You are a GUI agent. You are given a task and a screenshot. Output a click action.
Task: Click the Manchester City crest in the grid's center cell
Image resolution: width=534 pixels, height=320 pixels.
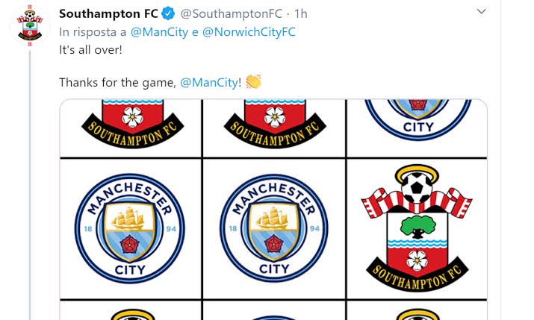274,228
